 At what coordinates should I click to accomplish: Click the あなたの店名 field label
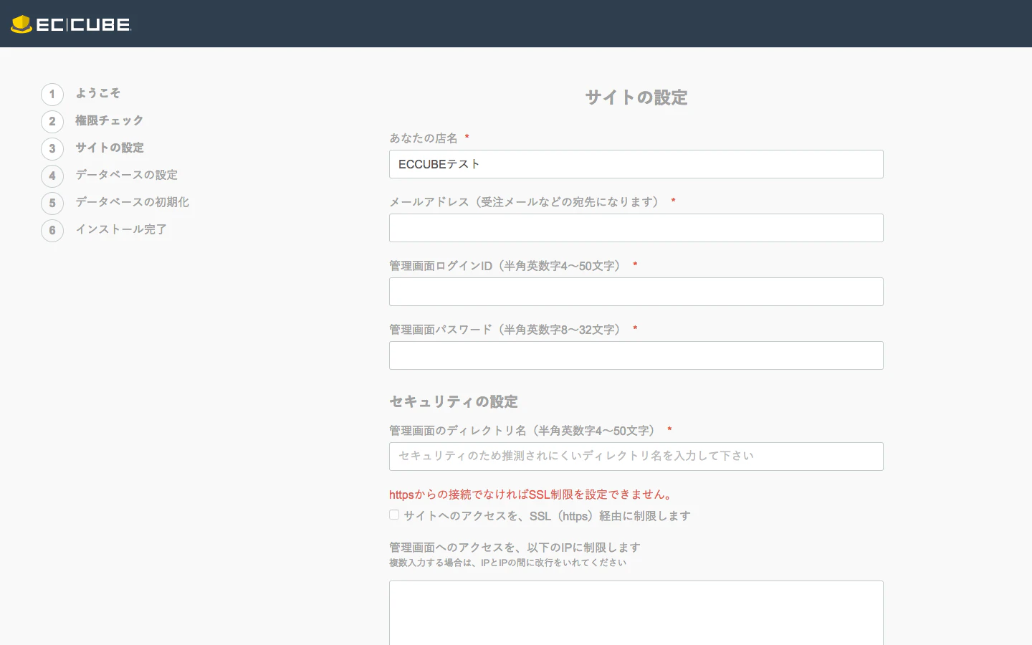point(424,138)
